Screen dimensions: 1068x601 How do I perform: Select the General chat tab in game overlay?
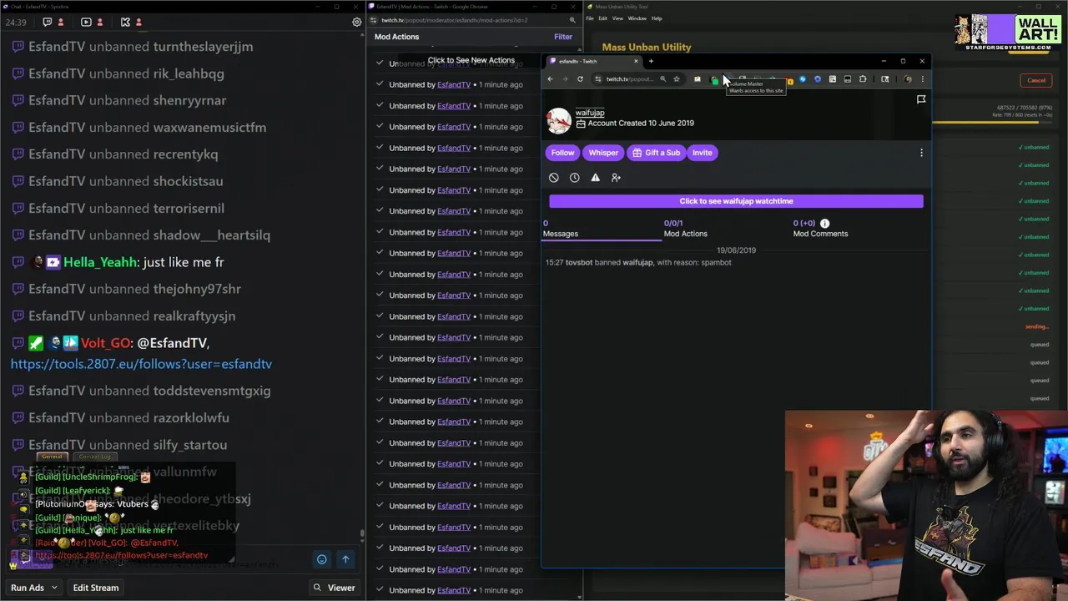pyautogui.click(x=52, y=457)
